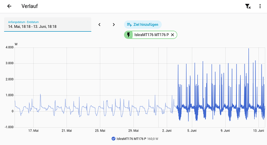
Task: Click the 13. Juni axis label
Action: tap(258, 131)
